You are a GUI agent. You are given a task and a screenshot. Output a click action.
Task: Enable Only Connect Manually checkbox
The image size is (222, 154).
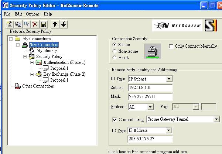pos(171,46)
